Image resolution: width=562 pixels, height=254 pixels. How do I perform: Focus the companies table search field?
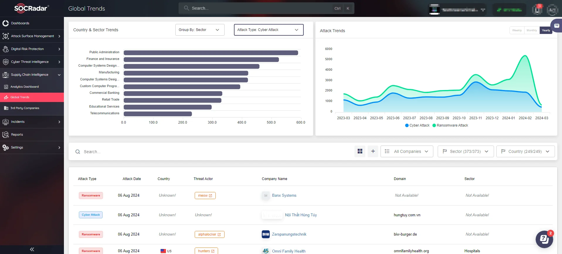(211, 152)
